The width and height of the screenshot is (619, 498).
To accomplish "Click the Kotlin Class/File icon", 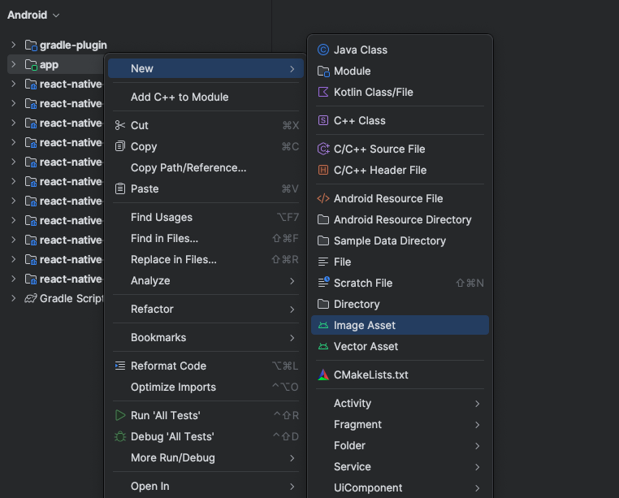I will 323,92.
